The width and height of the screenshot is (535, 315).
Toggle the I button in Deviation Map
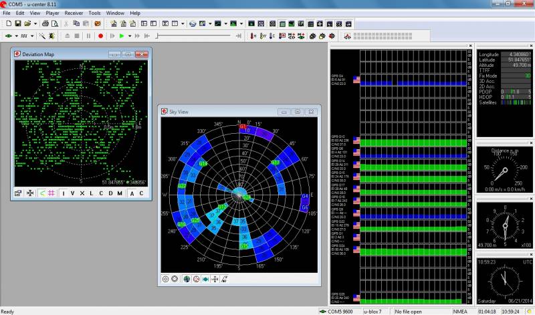pos(64,193)
